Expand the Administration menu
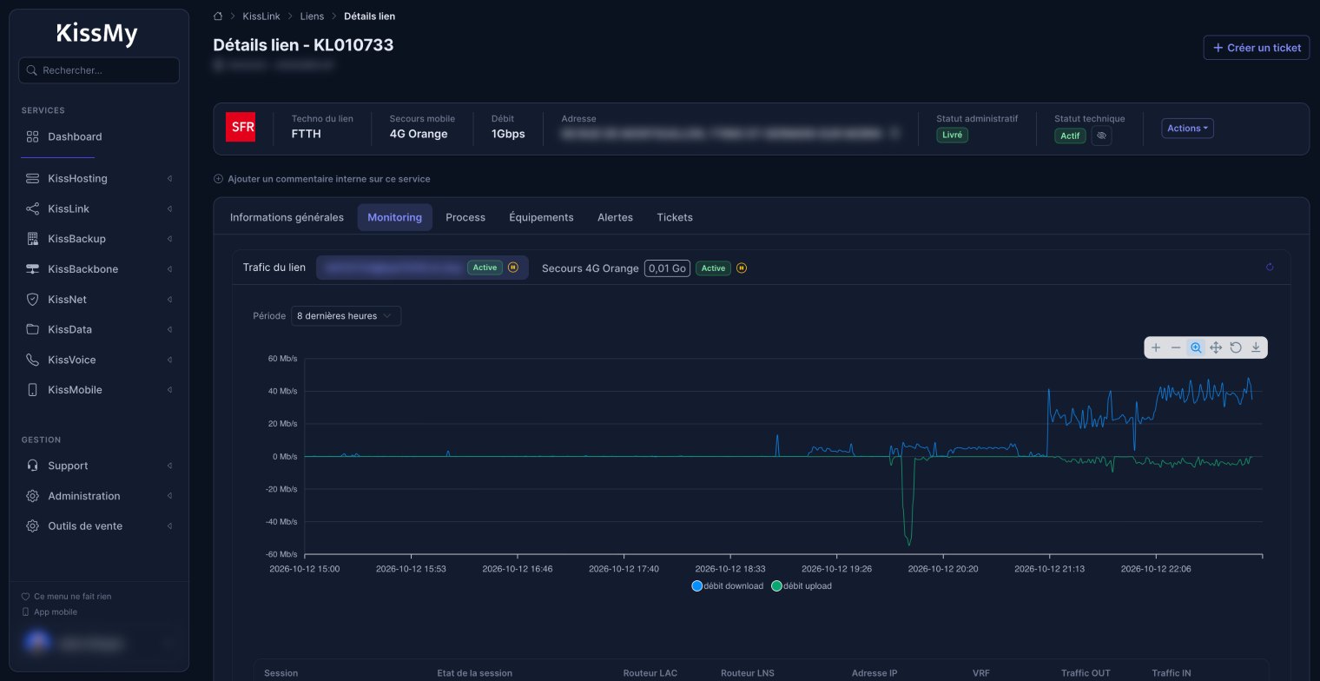 [x=99, y=496]
